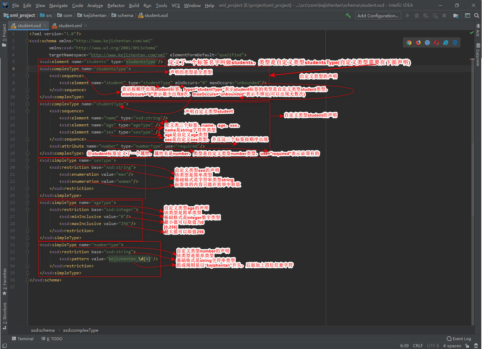The image size is (482, 349).
Task: Click the Run with Coverage icon
Action: pos(426,15)
